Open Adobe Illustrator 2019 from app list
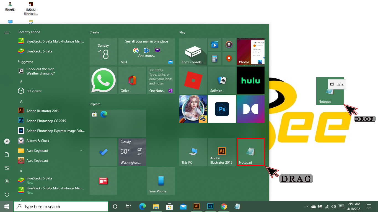 pyautogui.click(x=43, y=111)
